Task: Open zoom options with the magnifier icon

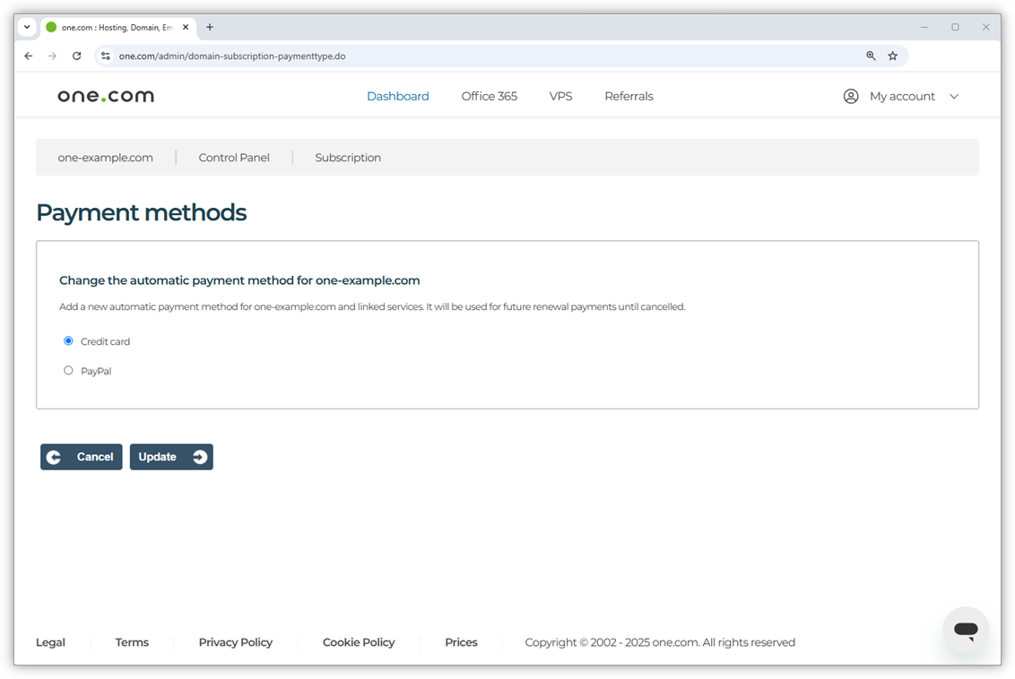Action: [x=870, y=56]
